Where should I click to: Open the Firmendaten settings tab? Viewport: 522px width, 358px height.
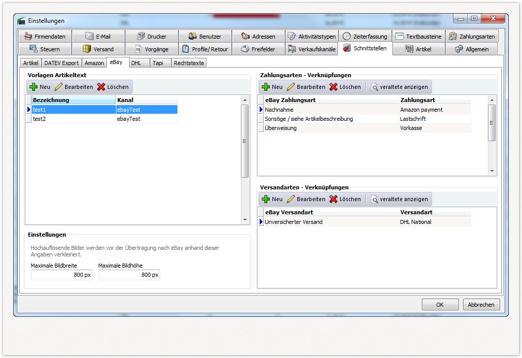[45, 37]
